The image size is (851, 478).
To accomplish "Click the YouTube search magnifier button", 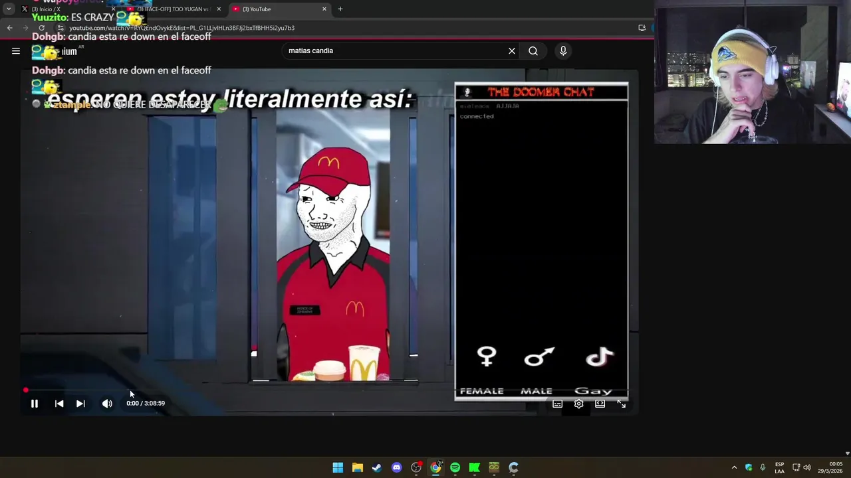I will (x=533, y=50).
